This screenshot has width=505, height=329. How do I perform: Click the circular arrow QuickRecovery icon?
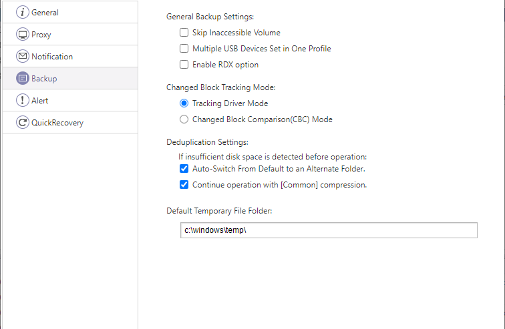click(x=23, y=122)
